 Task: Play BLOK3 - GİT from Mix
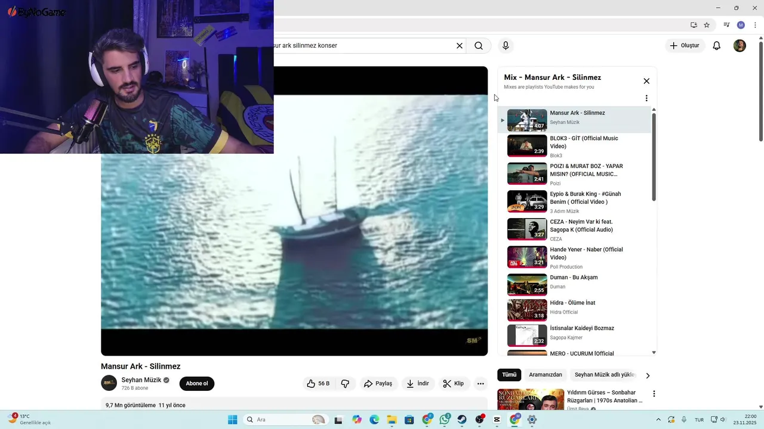(x=575, y=146)
